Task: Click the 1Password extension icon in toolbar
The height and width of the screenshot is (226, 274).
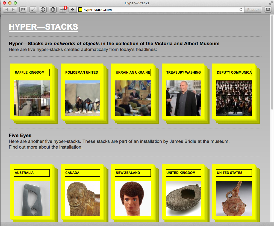Action: click(x=43, y=10)
